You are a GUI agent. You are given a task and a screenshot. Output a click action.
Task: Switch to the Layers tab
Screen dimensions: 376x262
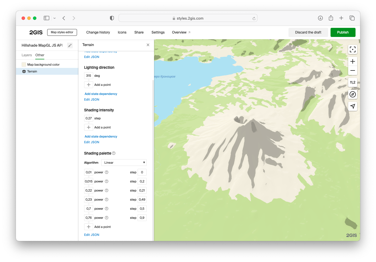[x=27, y=55]
